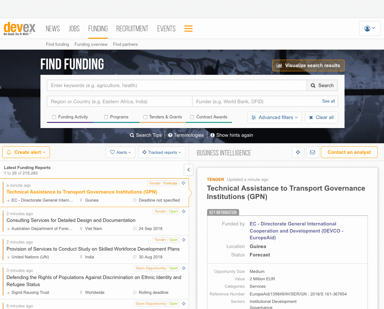Image resolution: width=384 pixels, height=309 pixels.
Task: Click Show hints again
Action: (232, 135)
